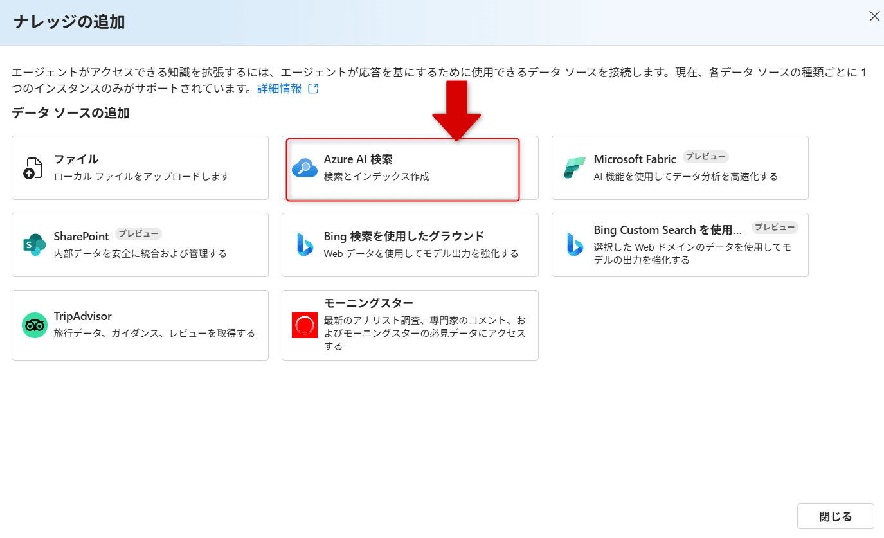Click the TripAdvisor owl icon

[33, 324]
